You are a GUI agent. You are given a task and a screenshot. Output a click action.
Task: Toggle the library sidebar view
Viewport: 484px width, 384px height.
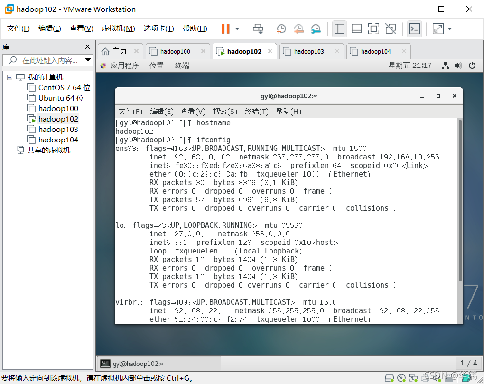[x=339, y=28]
